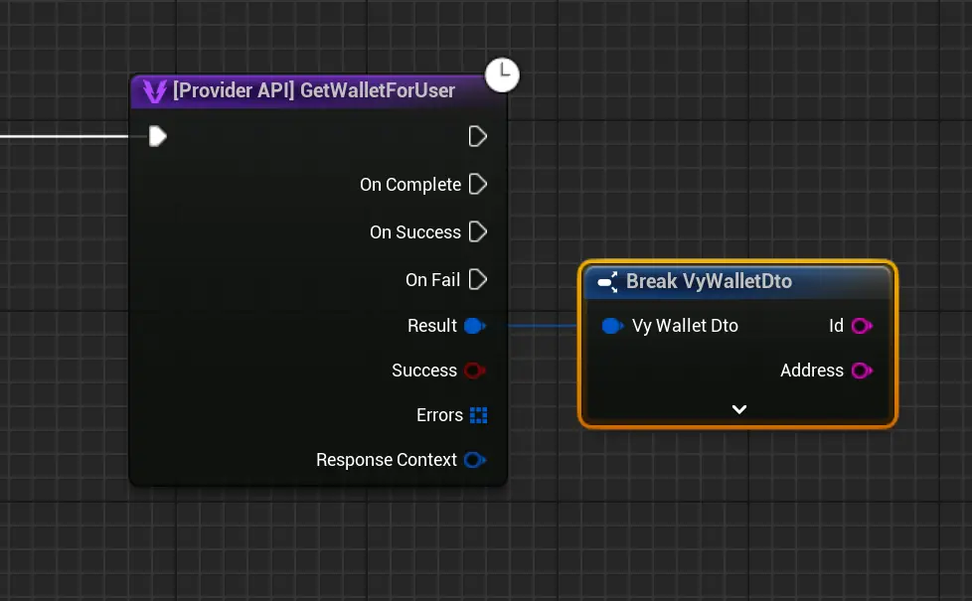Image resolution: width=972 pixels, height=601 pixels.
Task: Click the On Fail label
Action: coord(432,280)
